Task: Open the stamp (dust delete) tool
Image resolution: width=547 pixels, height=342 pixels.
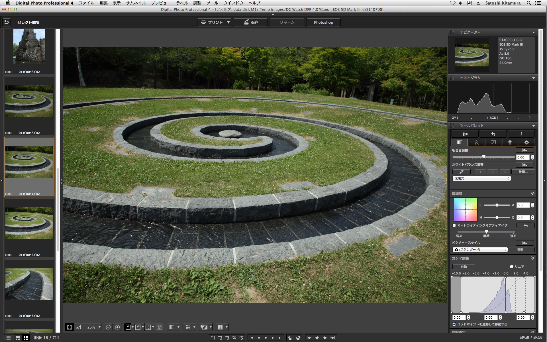Action: coord(521,134)
